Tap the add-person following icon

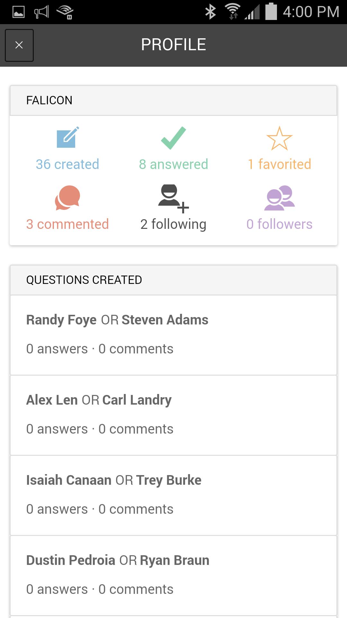[x=173, y=199]
